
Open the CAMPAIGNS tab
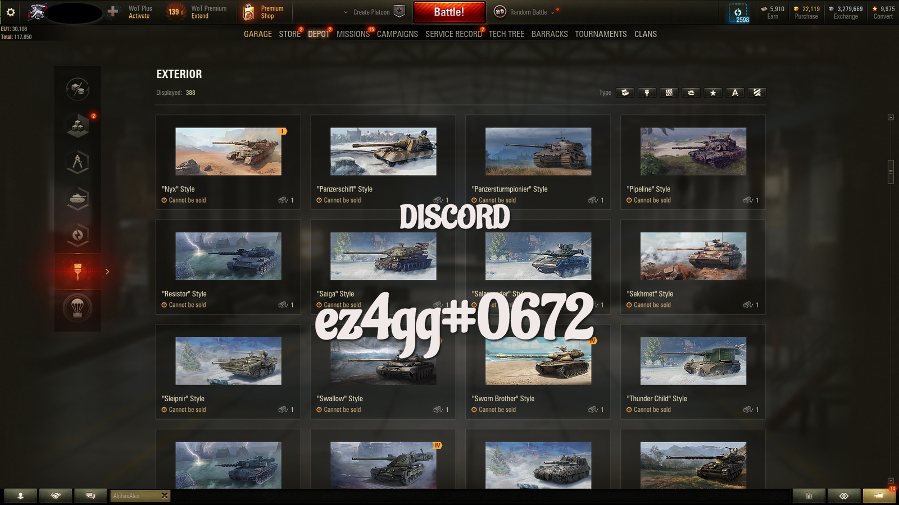[x=397, y=34]
